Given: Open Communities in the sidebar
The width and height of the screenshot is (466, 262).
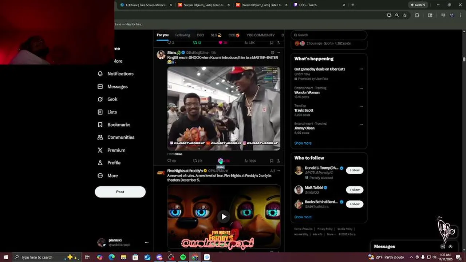Looking at the screenshot, I should [116, 138].
